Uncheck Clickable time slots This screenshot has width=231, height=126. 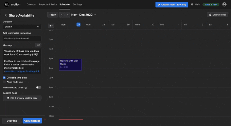tap(4, 78)
